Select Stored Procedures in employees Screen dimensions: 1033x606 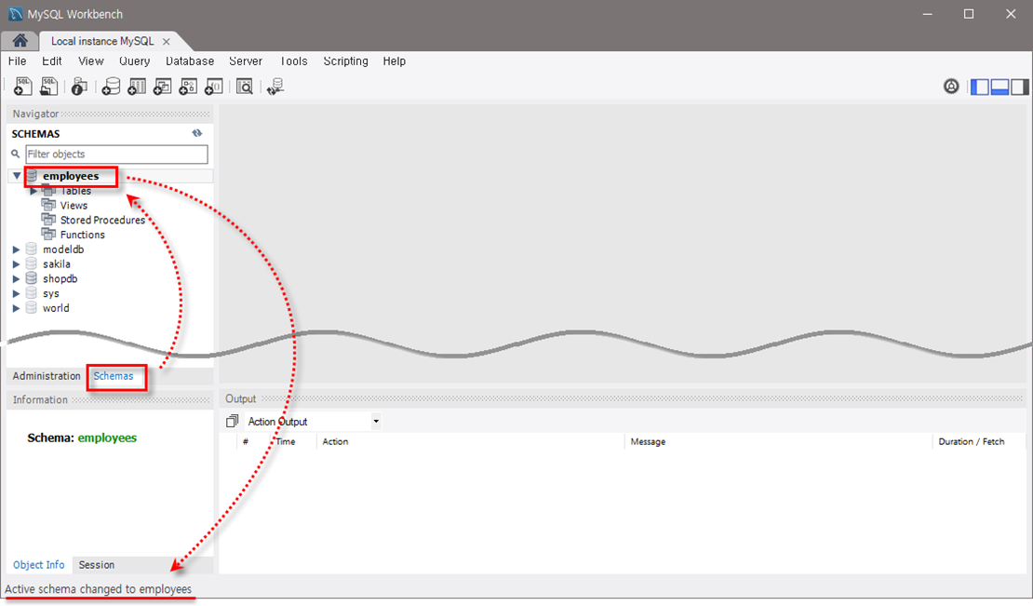click(102, 220)
